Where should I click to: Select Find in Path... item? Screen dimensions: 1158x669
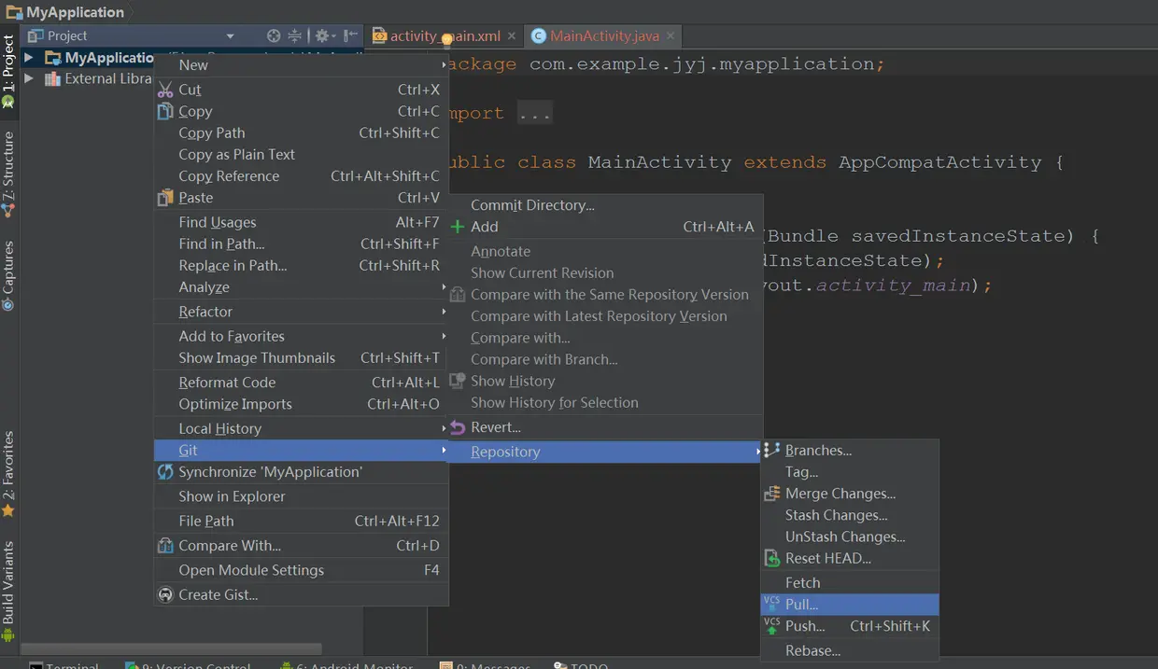tap(301, 244)
